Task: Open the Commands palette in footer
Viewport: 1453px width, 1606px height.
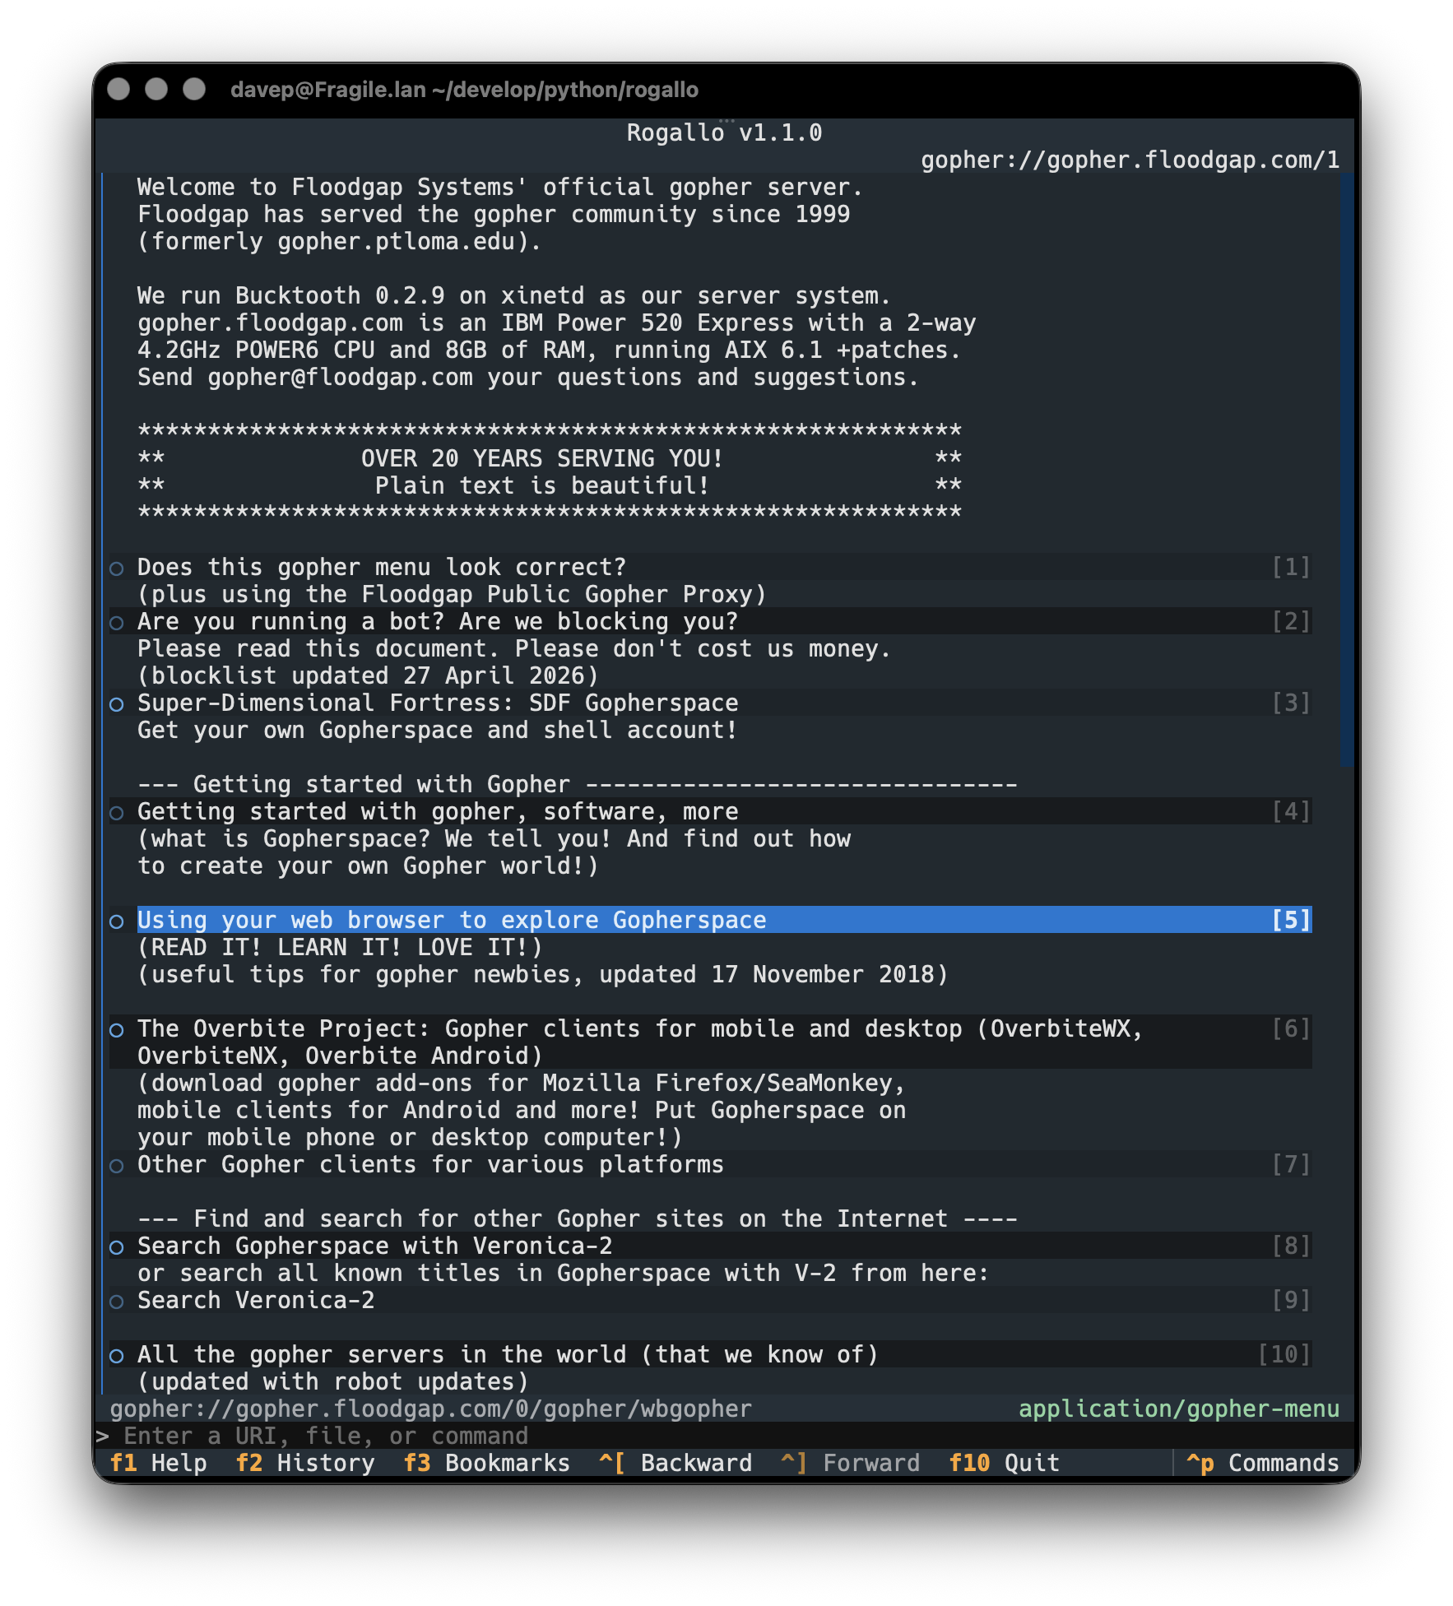Action: (x=1262, y=1464)
